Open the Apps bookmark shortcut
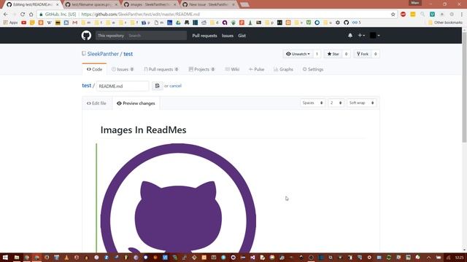 click(x=10, y=23)
